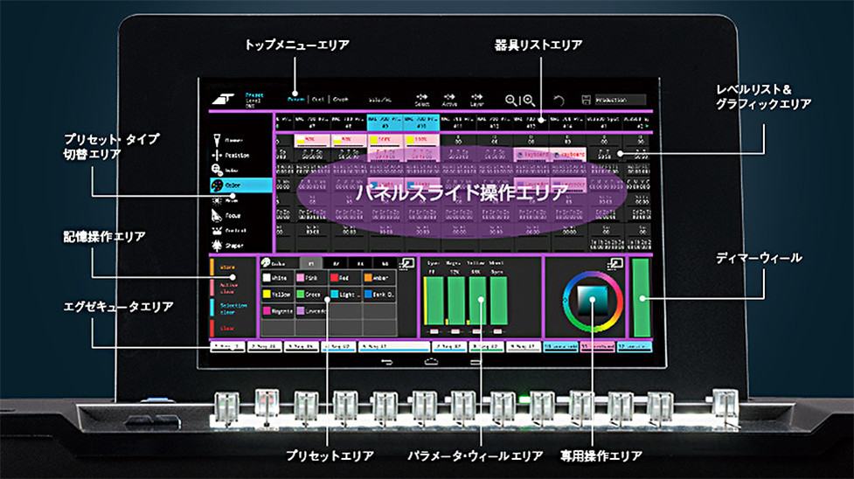Tap the Layer arrow icon in top menu
The image size is (854, 479).
click(476, 99)
